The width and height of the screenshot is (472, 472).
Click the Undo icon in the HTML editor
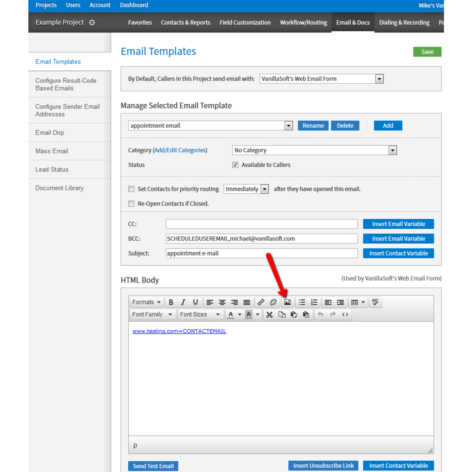pos(320,315)
